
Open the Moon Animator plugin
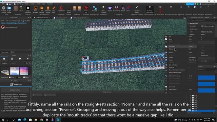tap(36, 9)
